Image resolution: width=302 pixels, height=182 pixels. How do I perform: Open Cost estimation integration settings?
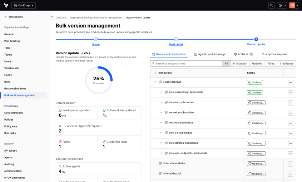point(14,113)
